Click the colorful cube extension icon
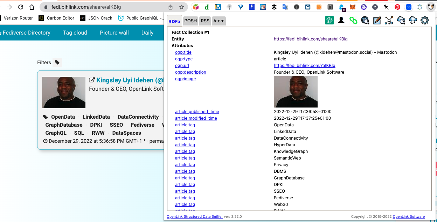 (196, 7)
